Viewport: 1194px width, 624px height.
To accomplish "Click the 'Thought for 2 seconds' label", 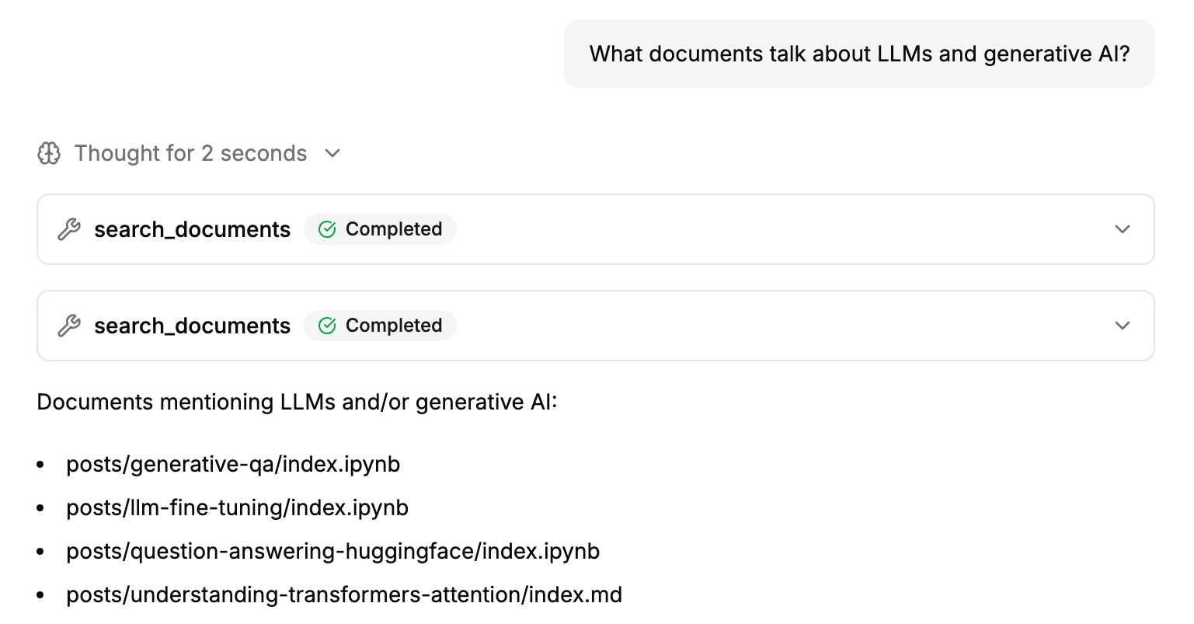I will pos(190,154).
